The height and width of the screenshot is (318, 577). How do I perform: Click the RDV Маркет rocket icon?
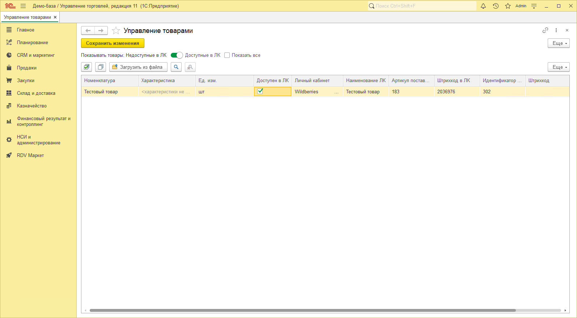pyautogui.click(x=9, y=156)
